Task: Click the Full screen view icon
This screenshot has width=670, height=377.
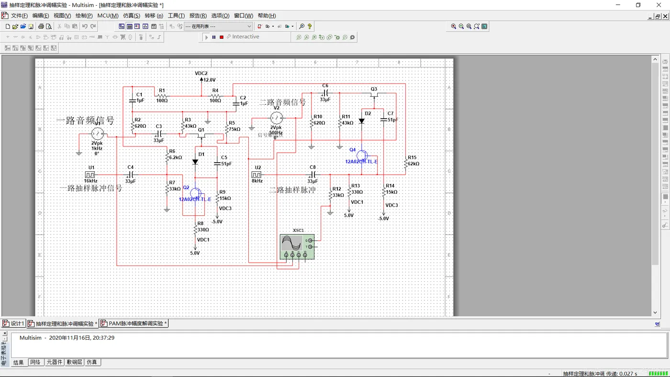Action: click(x=484, y=26)
